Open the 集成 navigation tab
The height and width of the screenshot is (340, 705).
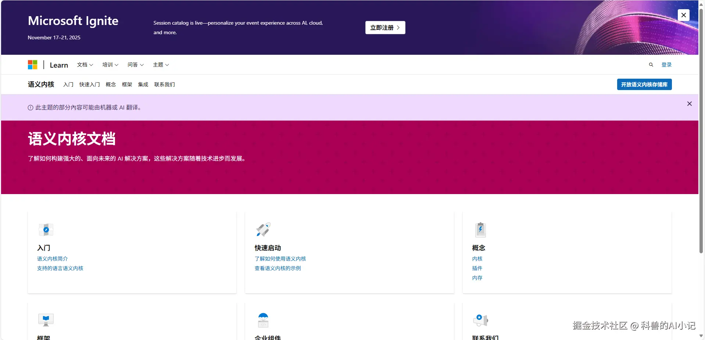tap(143, 85)
